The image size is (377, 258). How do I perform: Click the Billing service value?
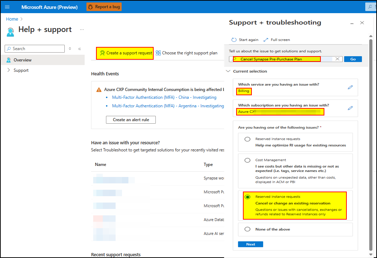(x=244, y=91)
